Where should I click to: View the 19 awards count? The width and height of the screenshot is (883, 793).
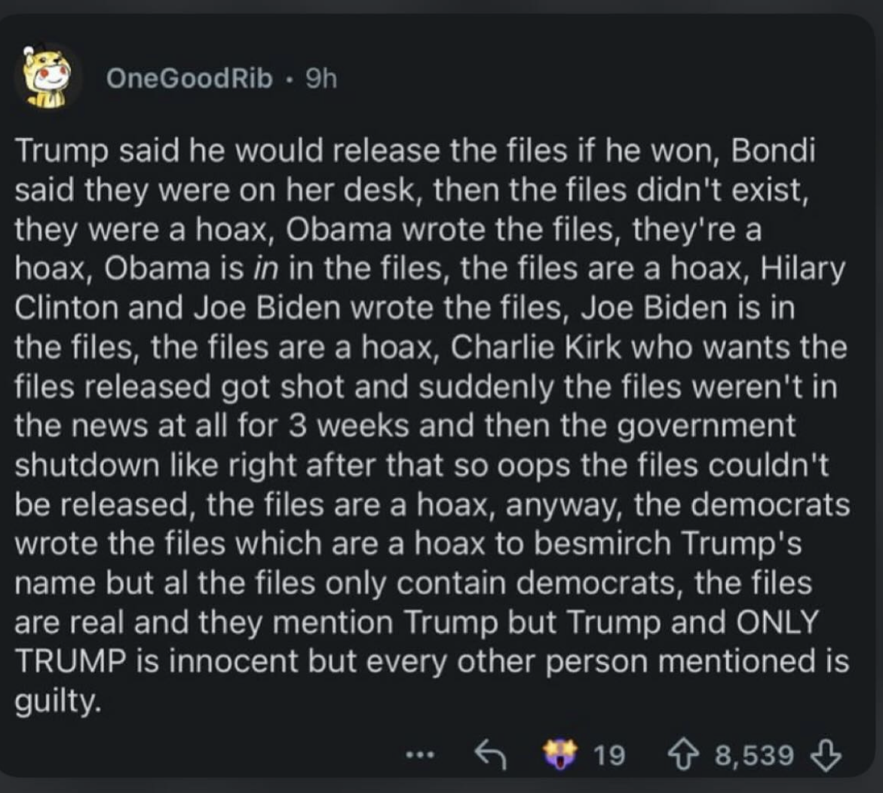coord(609,755)
